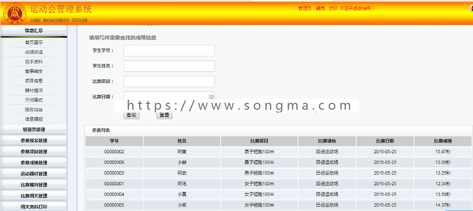The width and height of the screenshot is (473, 211).
Task: Expand the 参赛项目管理 sidebar section
Action: 34,152
